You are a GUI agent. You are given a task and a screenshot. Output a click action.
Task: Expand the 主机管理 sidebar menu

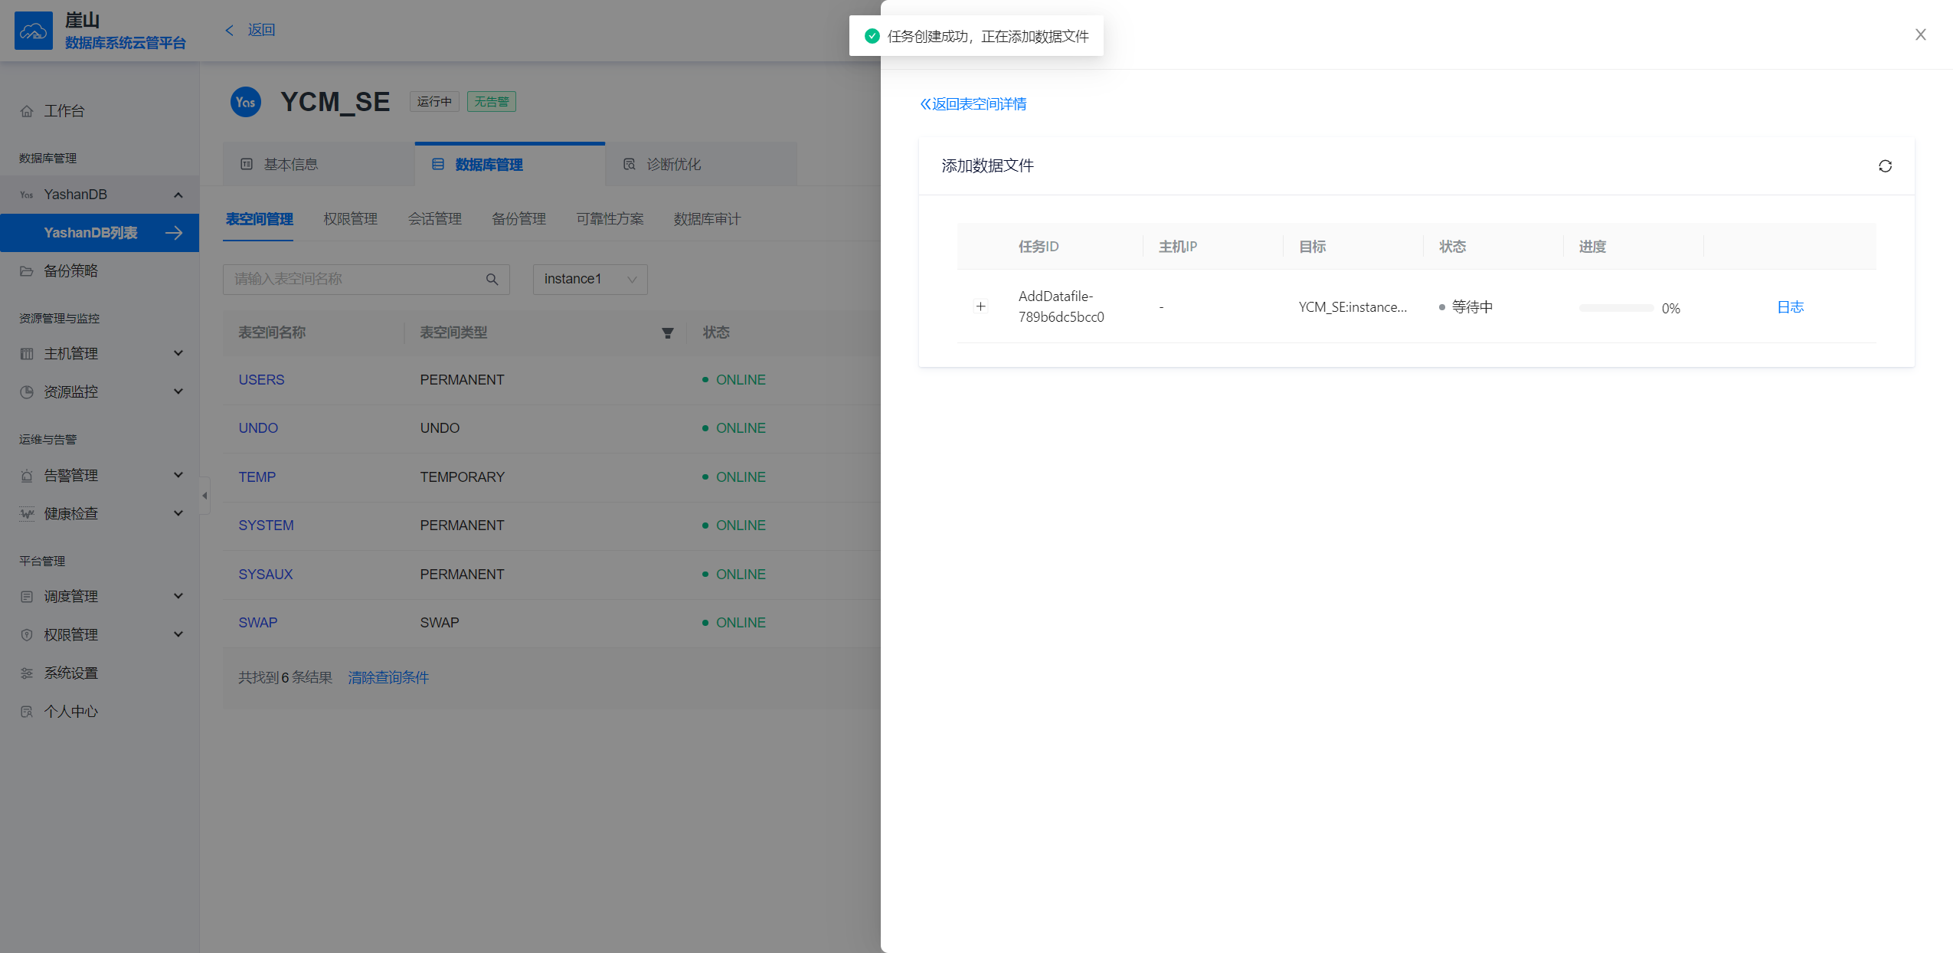(178, 353)
